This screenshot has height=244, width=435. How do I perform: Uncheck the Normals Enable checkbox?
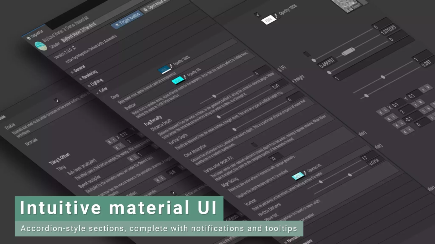point(57,101)
